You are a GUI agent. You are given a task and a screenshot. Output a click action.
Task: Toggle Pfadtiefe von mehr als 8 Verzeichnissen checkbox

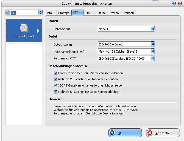point(55,73)
